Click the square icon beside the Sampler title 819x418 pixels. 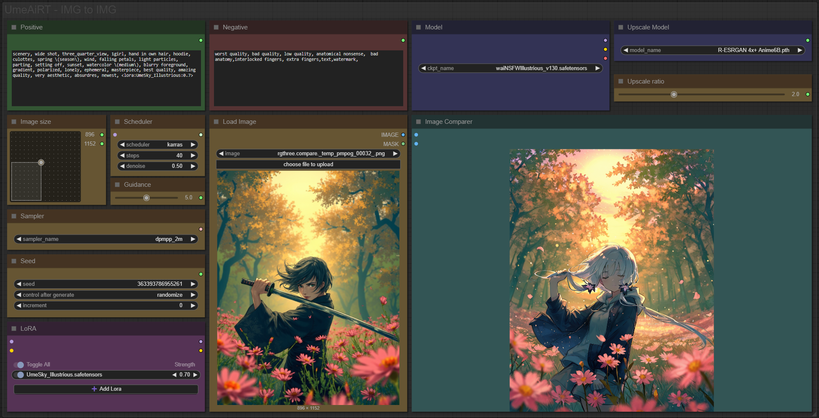click(x=14, y=216)
